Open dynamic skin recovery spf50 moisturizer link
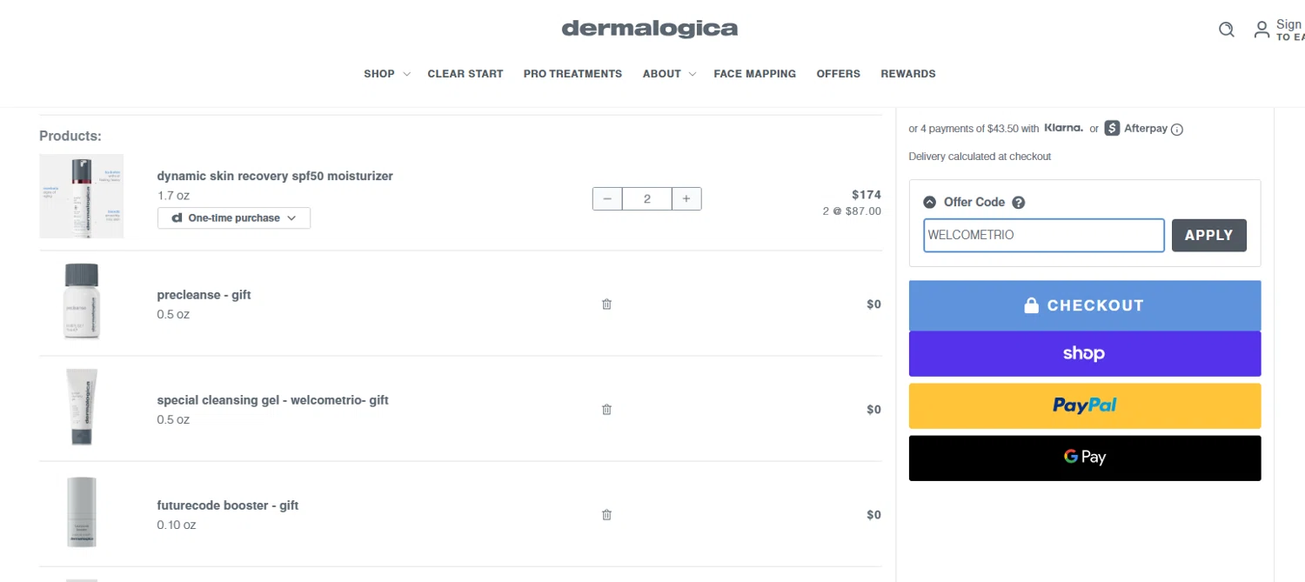 tap(275, 176)
